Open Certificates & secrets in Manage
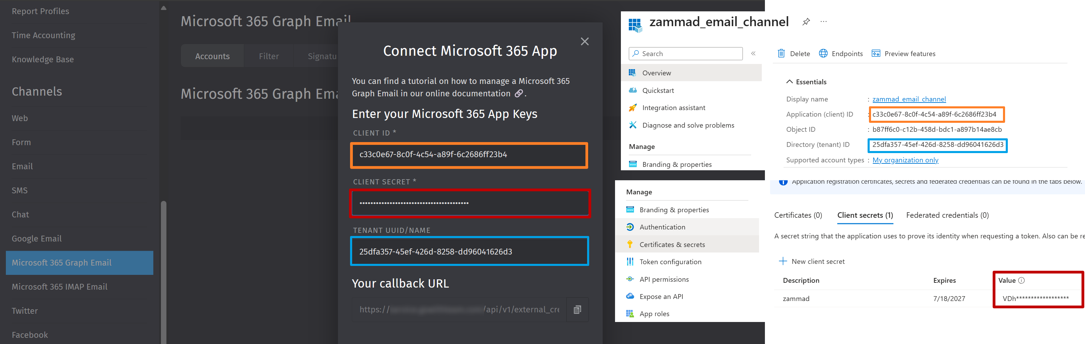This screenshot has width=1085, height=344. [672, 244]
